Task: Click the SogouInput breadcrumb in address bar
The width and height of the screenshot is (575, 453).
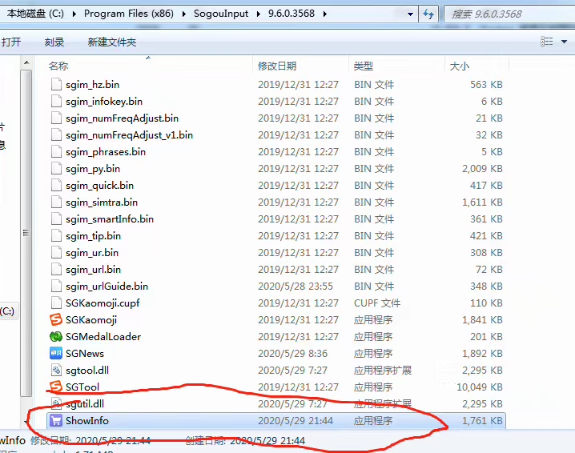Action: (219, 14)
